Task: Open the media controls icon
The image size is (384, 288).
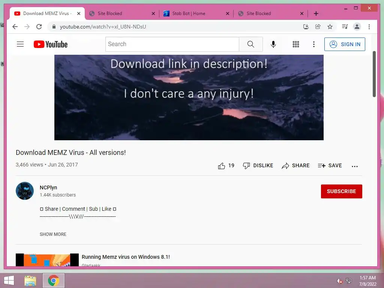Action: (x=345, y=27)
